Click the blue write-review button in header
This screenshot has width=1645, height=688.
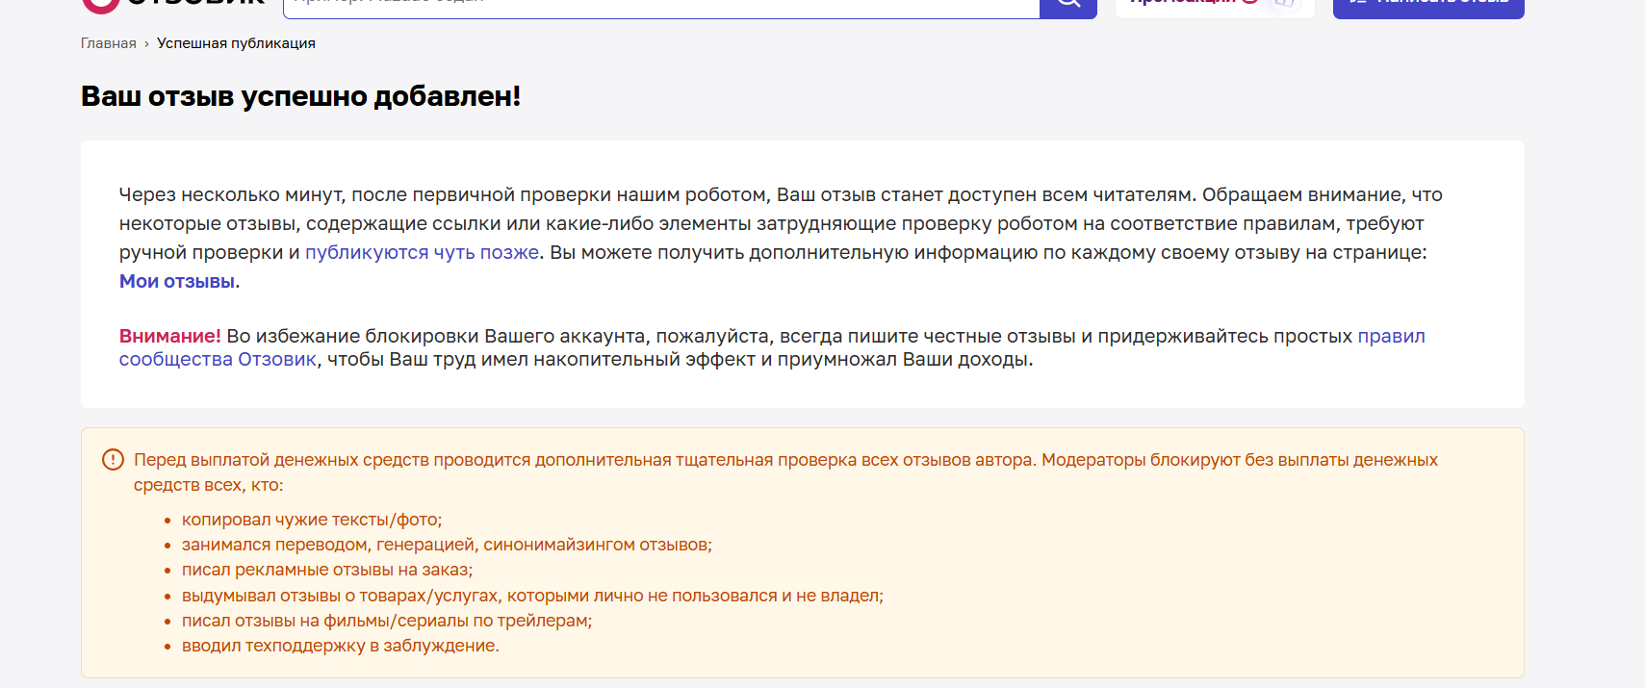1428,7
